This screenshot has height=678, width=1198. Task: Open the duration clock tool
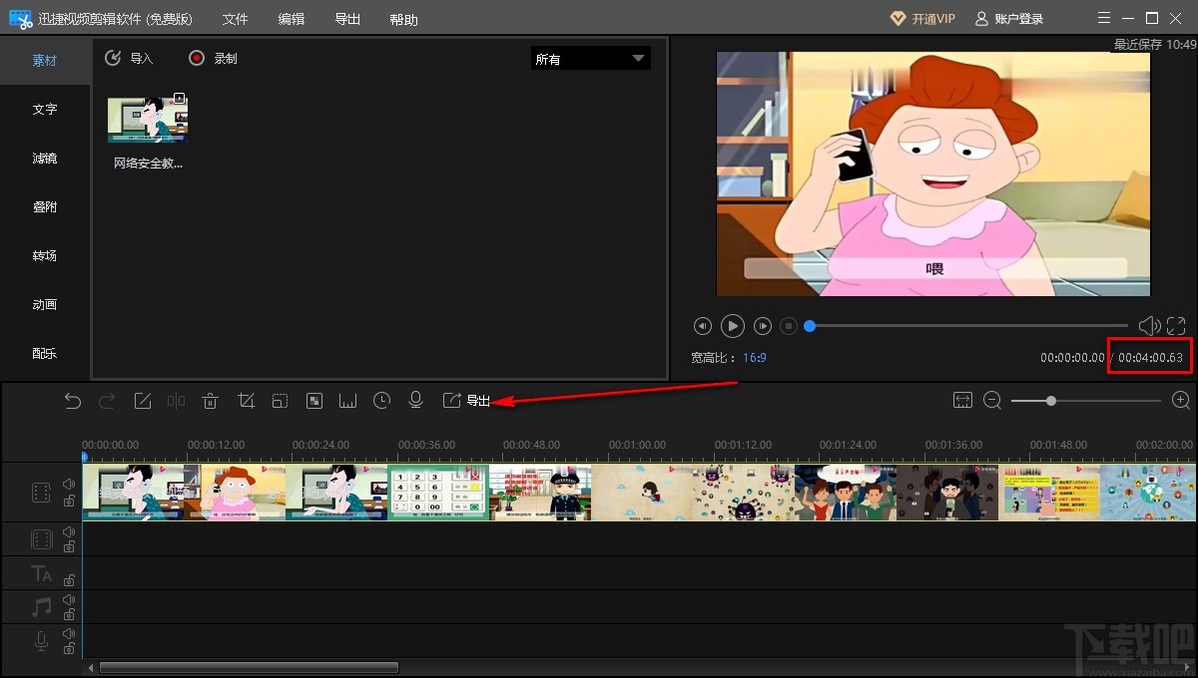point(381,401)
